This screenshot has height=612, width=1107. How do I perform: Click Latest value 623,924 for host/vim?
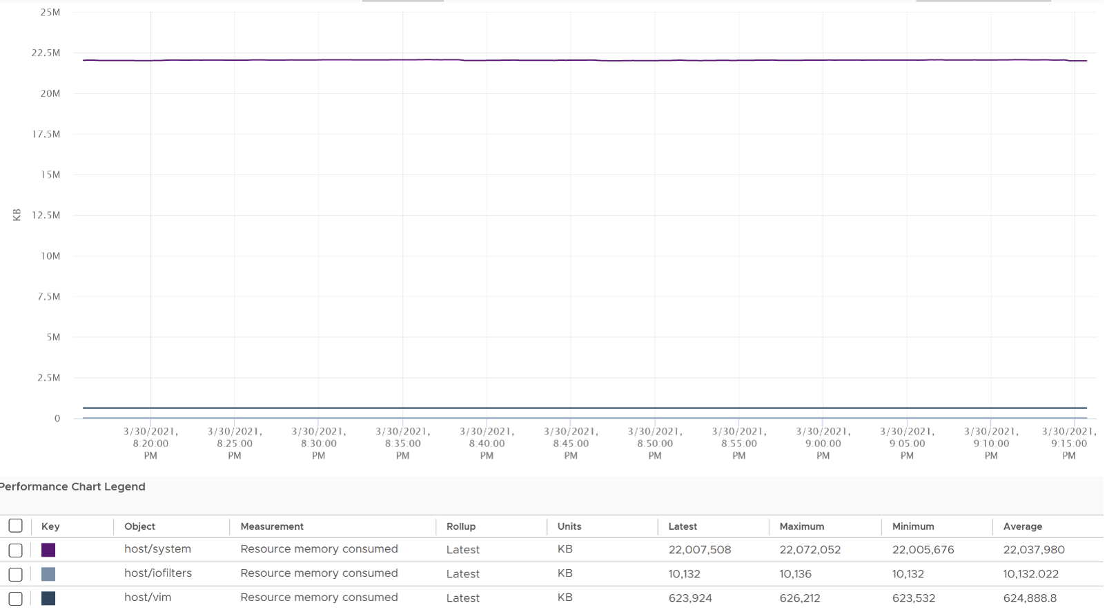690,598
